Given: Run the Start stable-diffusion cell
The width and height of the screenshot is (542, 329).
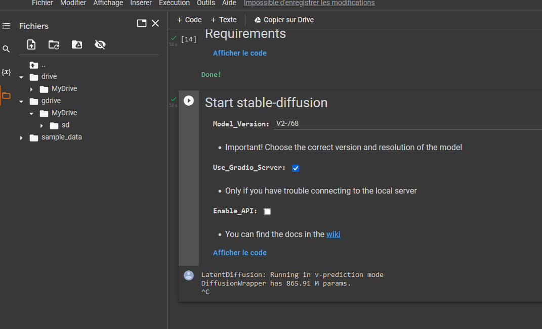Looking at the screenshot, I should click(189, 101).
